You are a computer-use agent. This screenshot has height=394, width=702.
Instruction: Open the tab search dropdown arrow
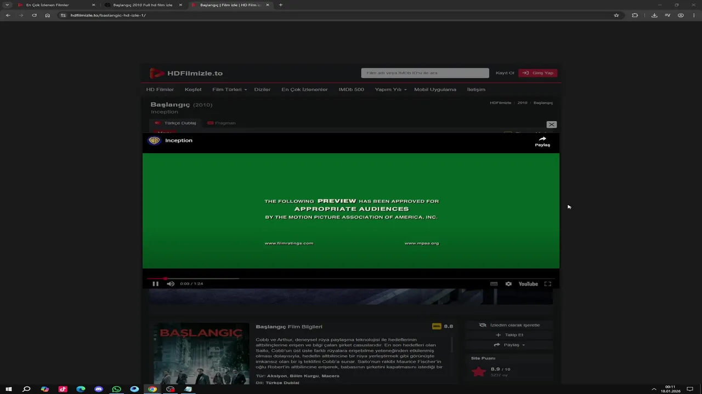click(7, 5)
